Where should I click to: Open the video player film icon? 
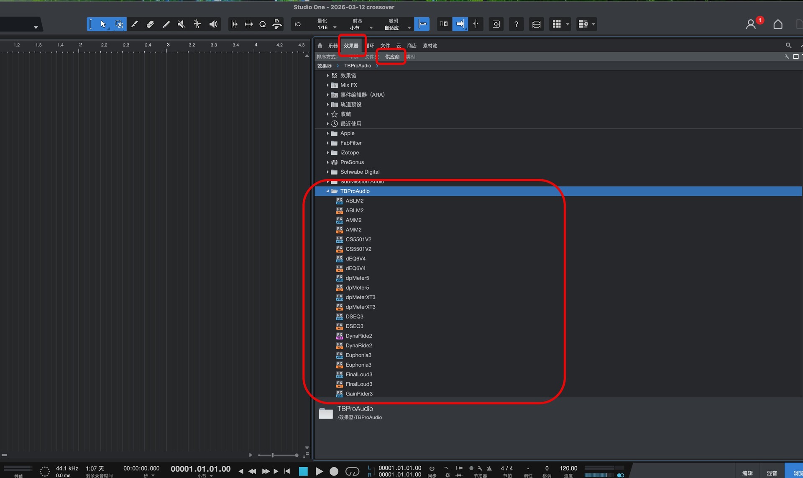tap(536, 24)
